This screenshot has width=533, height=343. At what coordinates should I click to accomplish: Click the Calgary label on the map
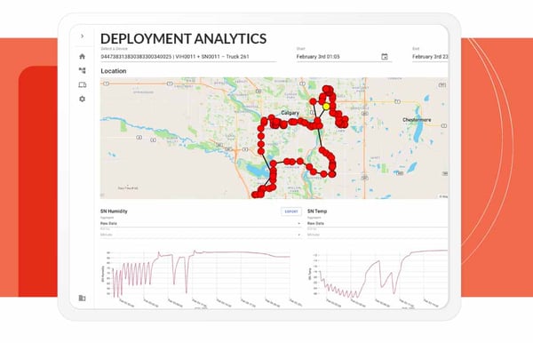pos(290,113)
